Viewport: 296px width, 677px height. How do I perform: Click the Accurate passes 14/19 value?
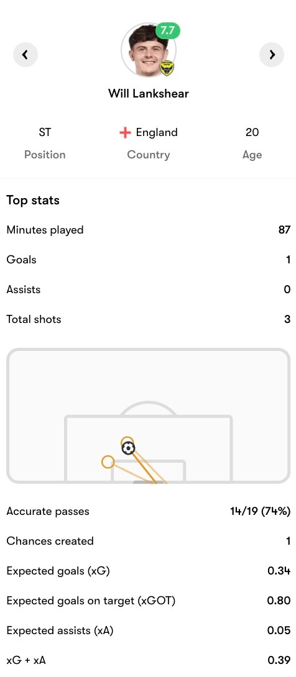coord(260,511)
